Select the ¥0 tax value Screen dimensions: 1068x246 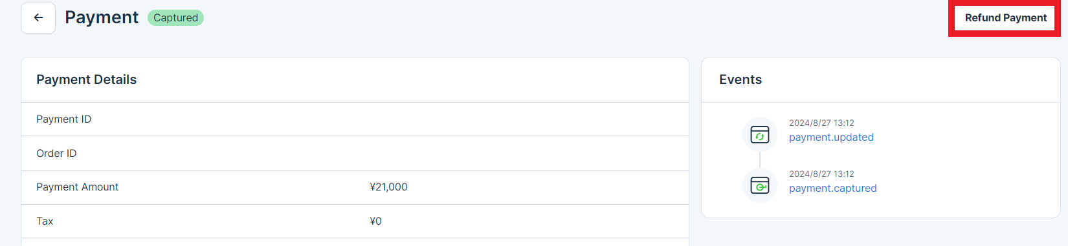click(375, 221)
